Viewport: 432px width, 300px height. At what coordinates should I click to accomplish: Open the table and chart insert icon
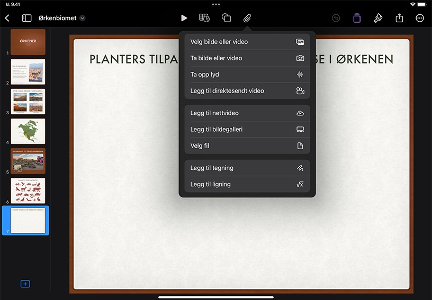204,18
